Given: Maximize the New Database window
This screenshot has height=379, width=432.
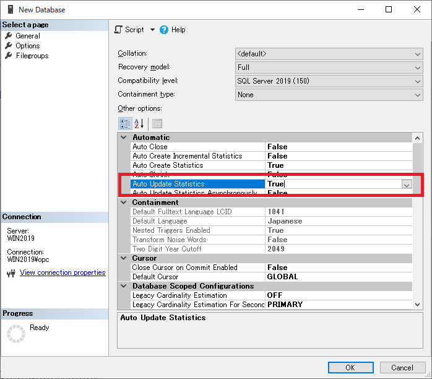Looking at the screenshot, I should pos(389,10).
